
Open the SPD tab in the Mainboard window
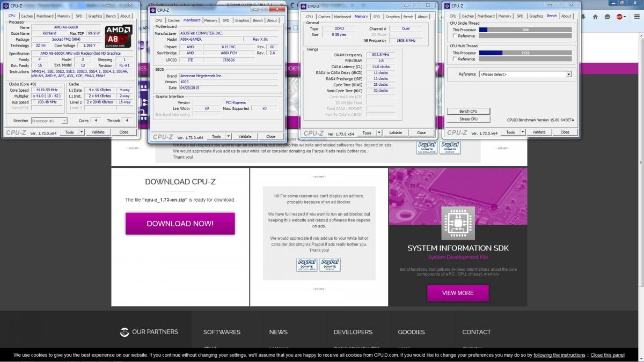tap(226, 20)
